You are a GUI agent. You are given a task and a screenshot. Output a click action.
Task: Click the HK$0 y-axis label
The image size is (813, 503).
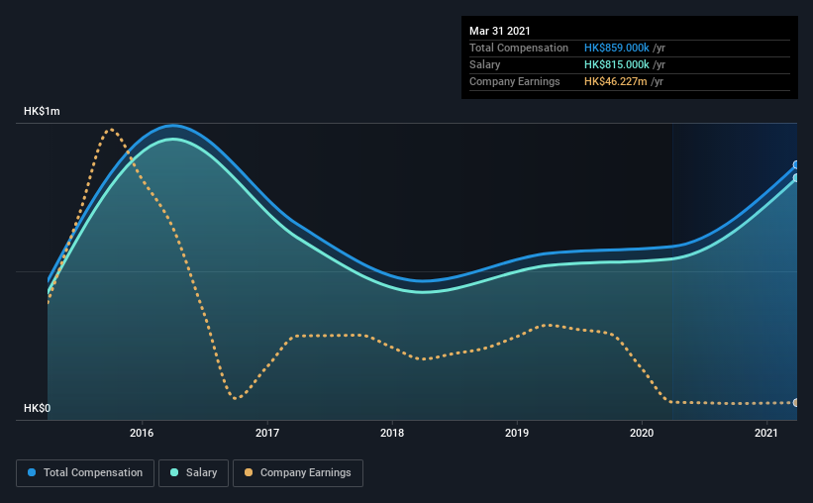pyautogui.click(x=37, y=408)
